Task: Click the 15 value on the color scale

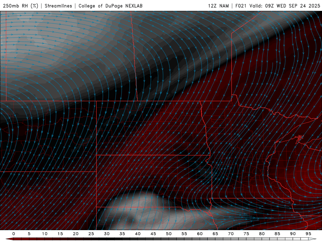Action: click(60, 234)
